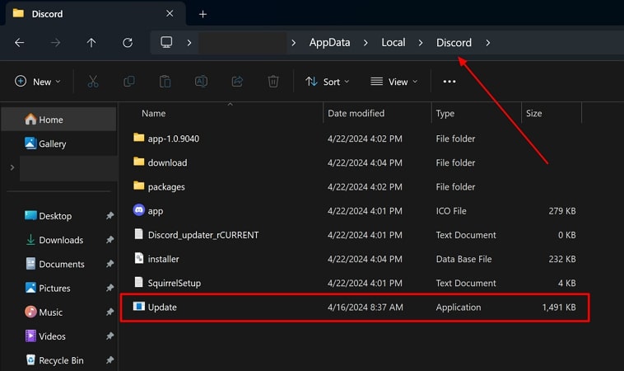Cut the selected item with scissors icon
The image size is (624, 371).
(x=93, y=82)
